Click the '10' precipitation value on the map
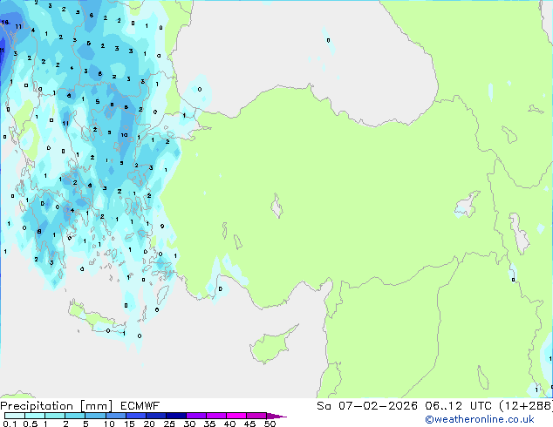Viewport: 553px width, 427px height. pyautogui.click(x=124, y=135)
